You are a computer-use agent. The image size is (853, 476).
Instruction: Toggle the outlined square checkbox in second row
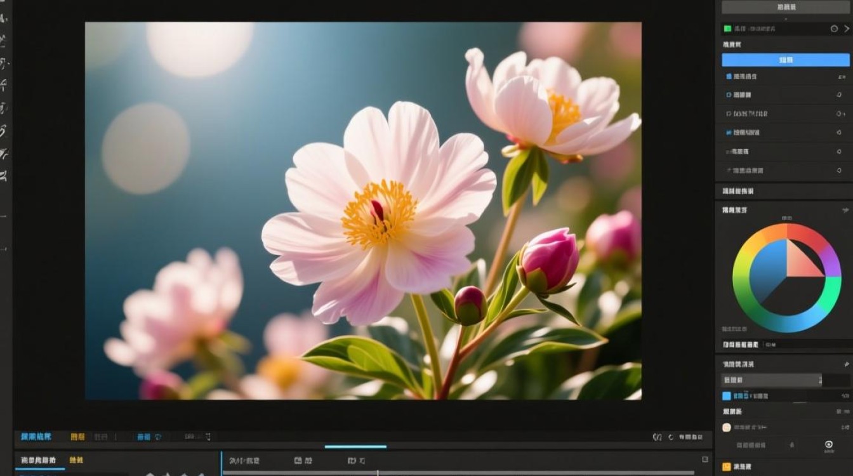point(729,95)
